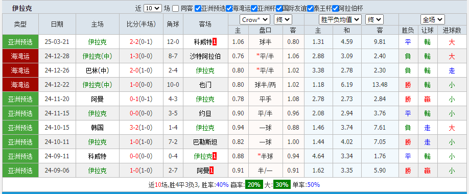This screenshot has width=469, height=194.
Task: Open the 全场 dropdown
Action: 433,20
